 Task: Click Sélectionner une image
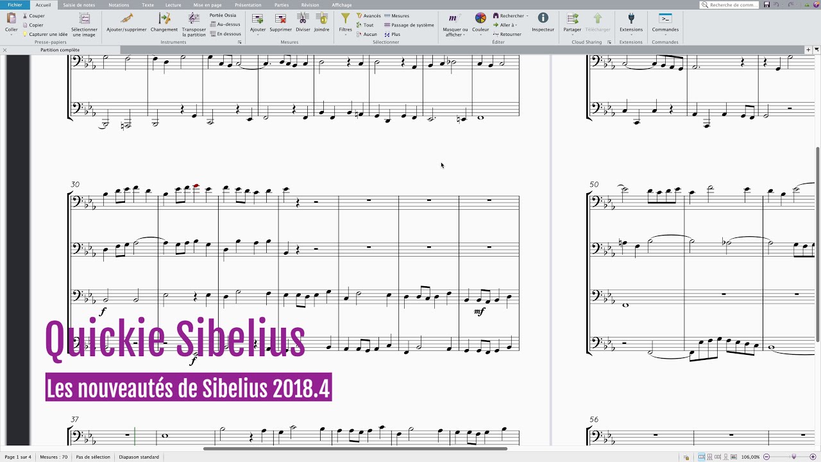click(x=84, y=25)
